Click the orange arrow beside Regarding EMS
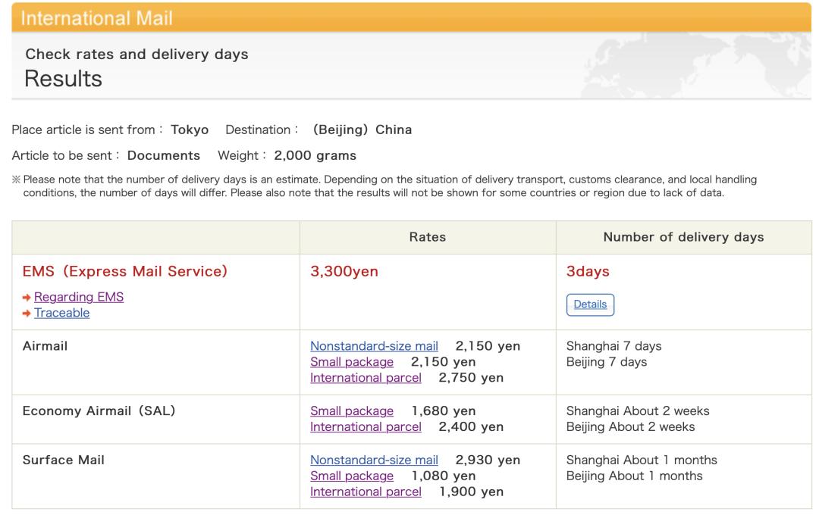Viewport: 819px width, 515px height. pyautogui.click(x=27, y=298)
